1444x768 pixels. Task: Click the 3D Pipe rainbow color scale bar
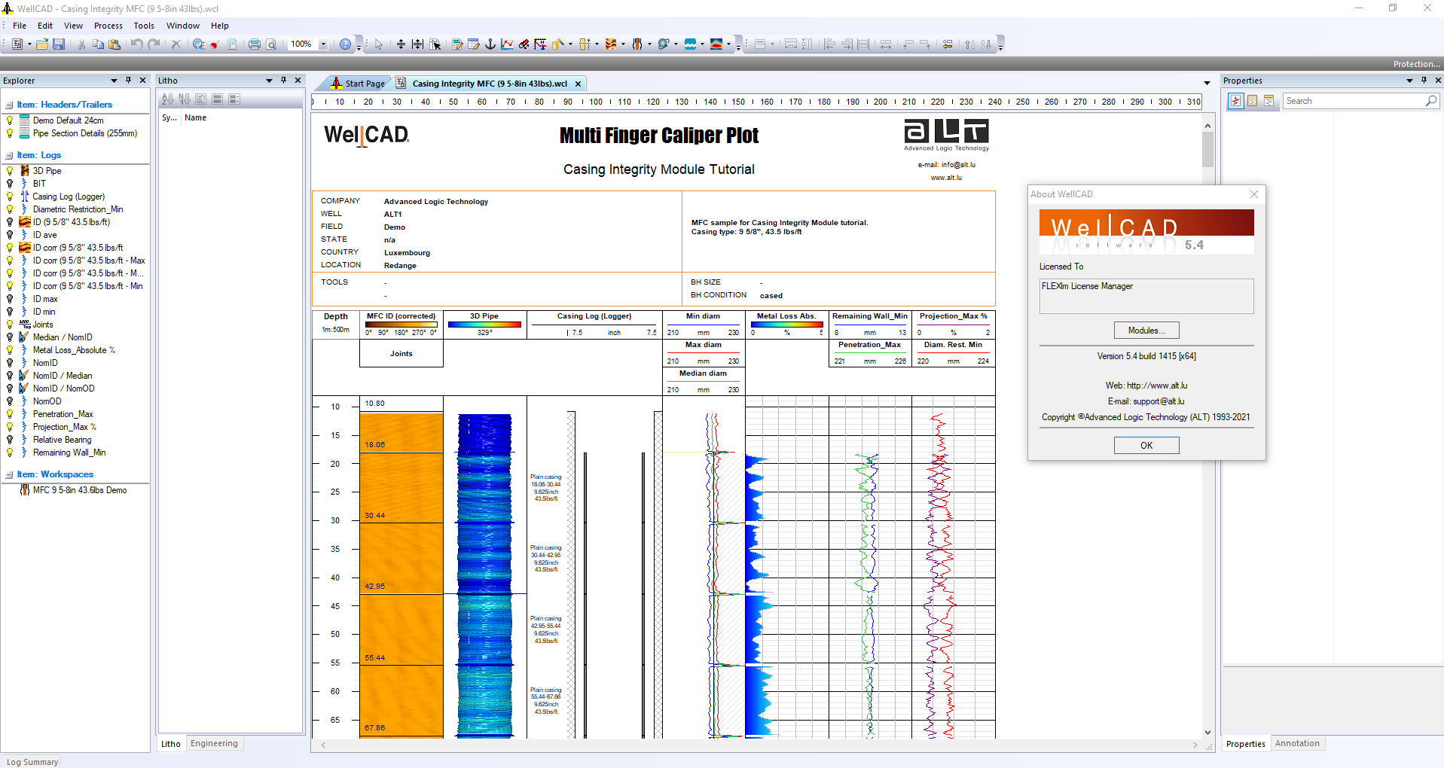click(484, 325)
